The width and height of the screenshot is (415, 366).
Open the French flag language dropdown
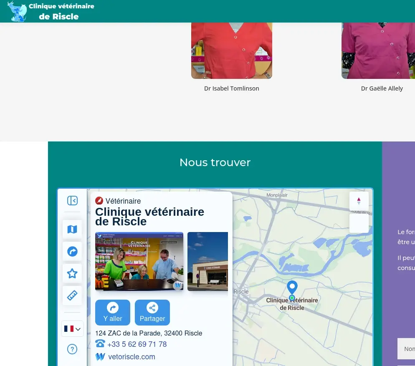click(x=72, y=329)
